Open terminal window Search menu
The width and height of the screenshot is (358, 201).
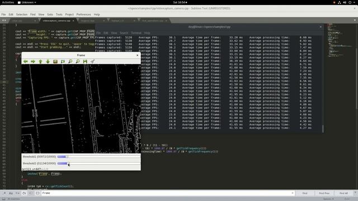(x=124, y=33)
